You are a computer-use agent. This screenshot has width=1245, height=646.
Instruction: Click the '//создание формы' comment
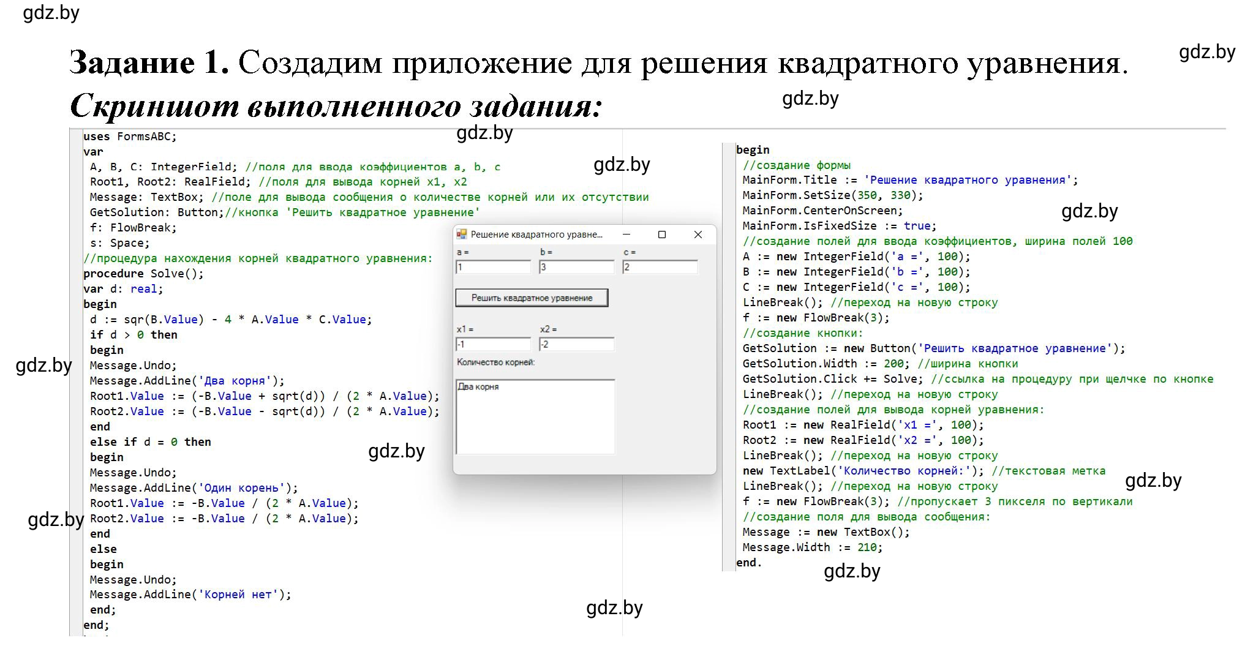(x=796, y=165)
